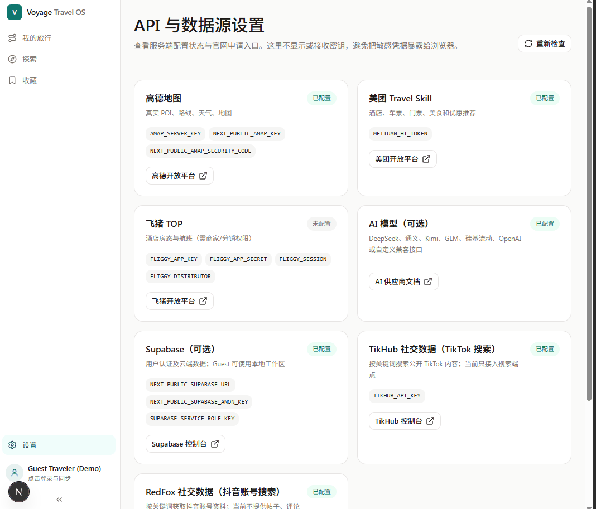Click 已配置 badge on 美团 Travel Skill
The height and width of the screenshot is (509, 596).
pos(545,98)
